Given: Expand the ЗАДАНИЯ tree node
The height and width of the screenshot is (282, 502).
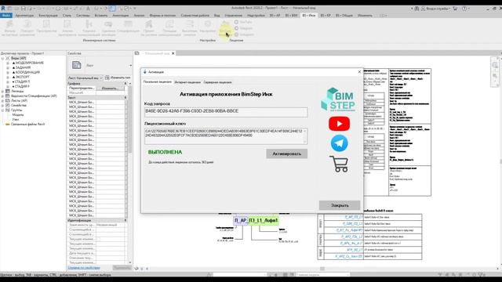Looking at the screenshot, I should pos(8,68).
